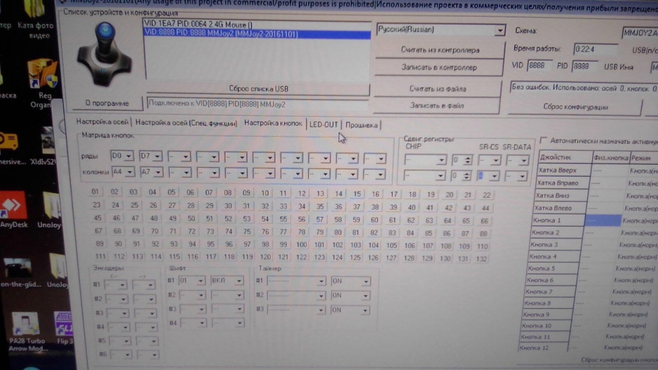Open Shift #2 button dropdown

pyautogui.click(x=192, y=296)
